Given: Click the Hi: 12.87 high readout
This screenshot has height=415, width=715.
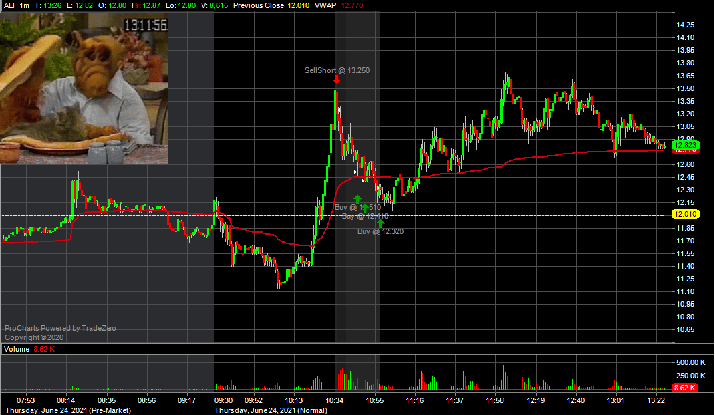Looking at the screenshot, I should 146,5.
